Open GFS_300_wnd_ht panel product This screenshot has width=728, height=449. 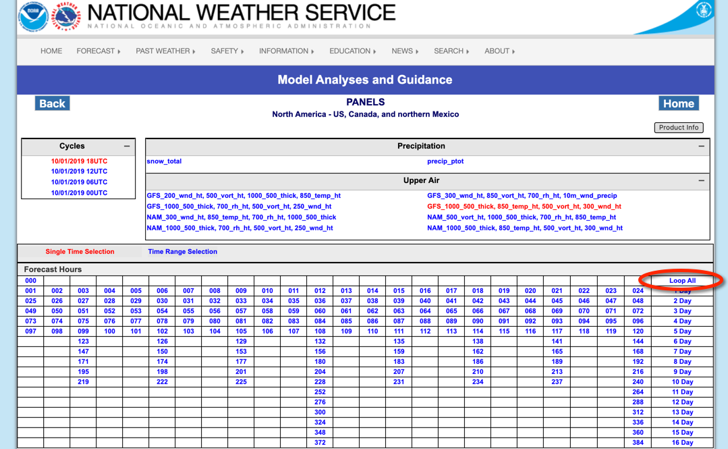coord(522,196)
